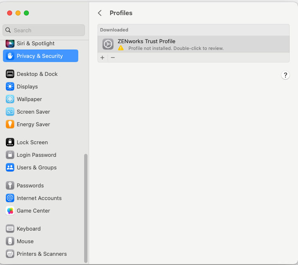Add a profile with plus button
Viewport: 298px width, 265px height.
[103, 57]
